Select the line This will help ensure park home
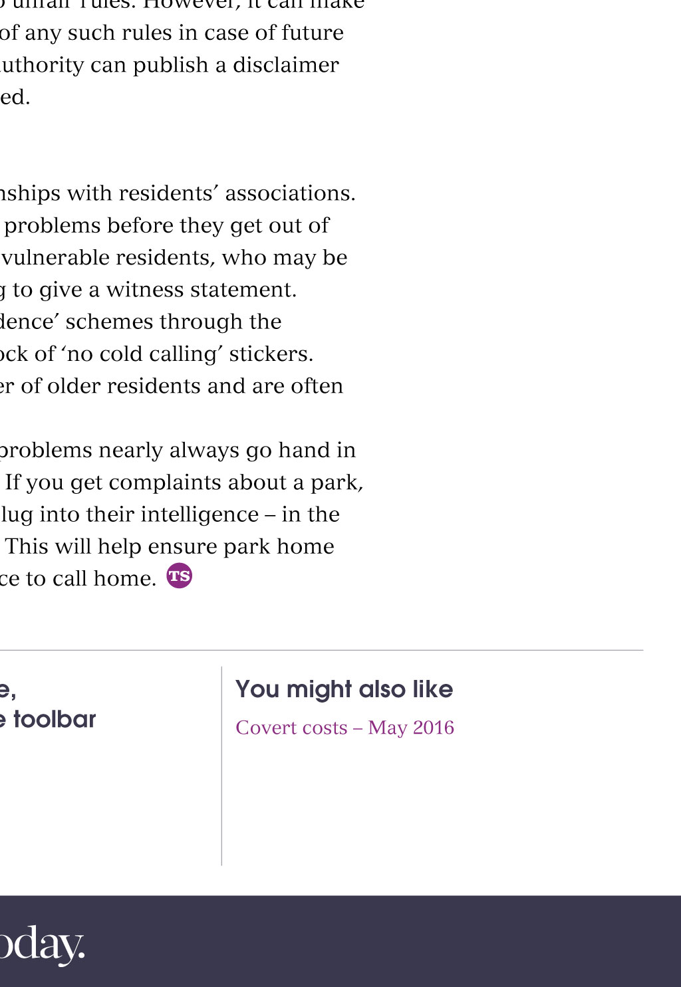681x987 pixels. [170, 546]
